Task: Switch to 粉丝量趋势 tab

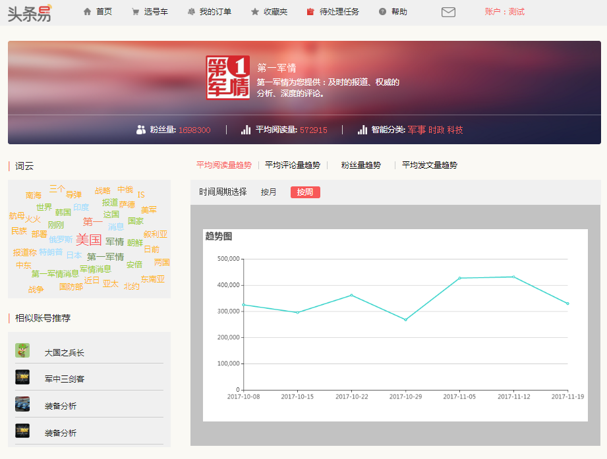Action: point(361,165)
